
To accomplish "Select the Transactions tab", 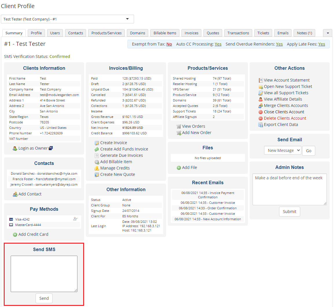I will click(238, 33).
